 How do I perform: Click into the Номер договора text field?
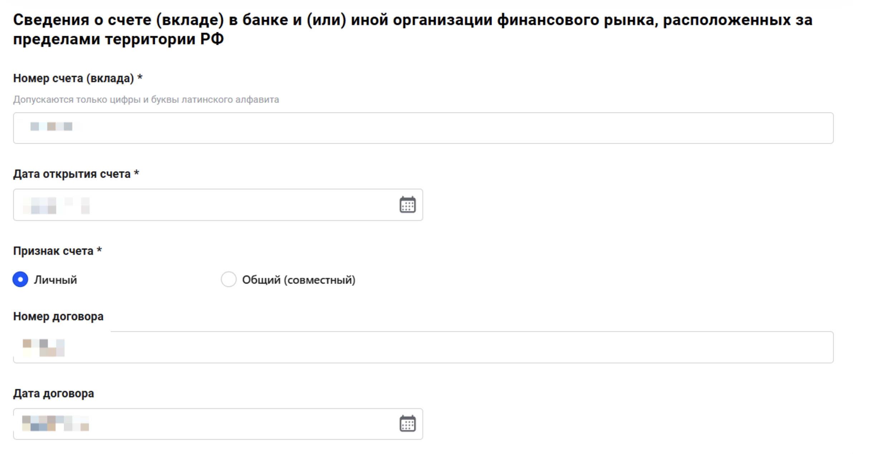(423, 347)
